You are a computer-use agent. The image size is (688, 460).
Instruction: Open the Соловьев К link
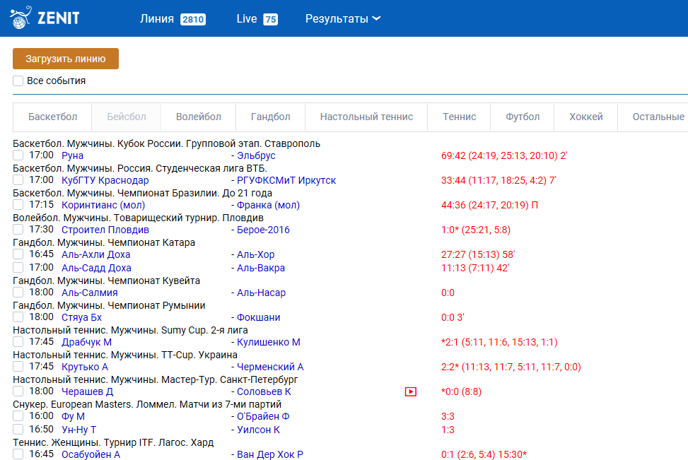[264, 392]
